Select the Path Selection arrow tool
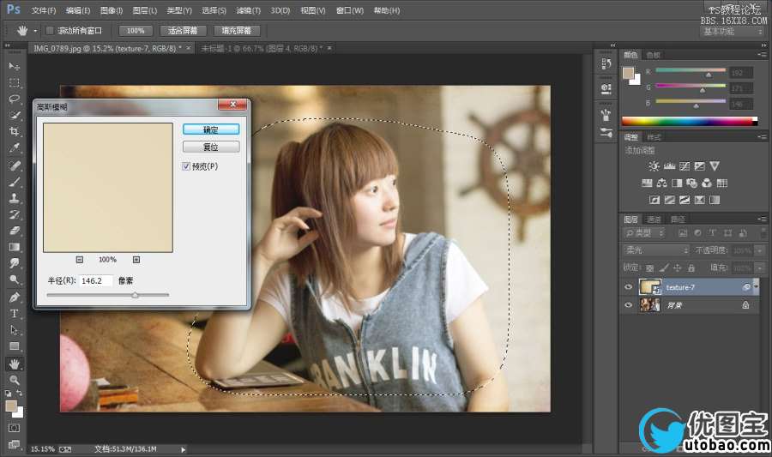This screenshot has width=772, height=457. point(14,330)
